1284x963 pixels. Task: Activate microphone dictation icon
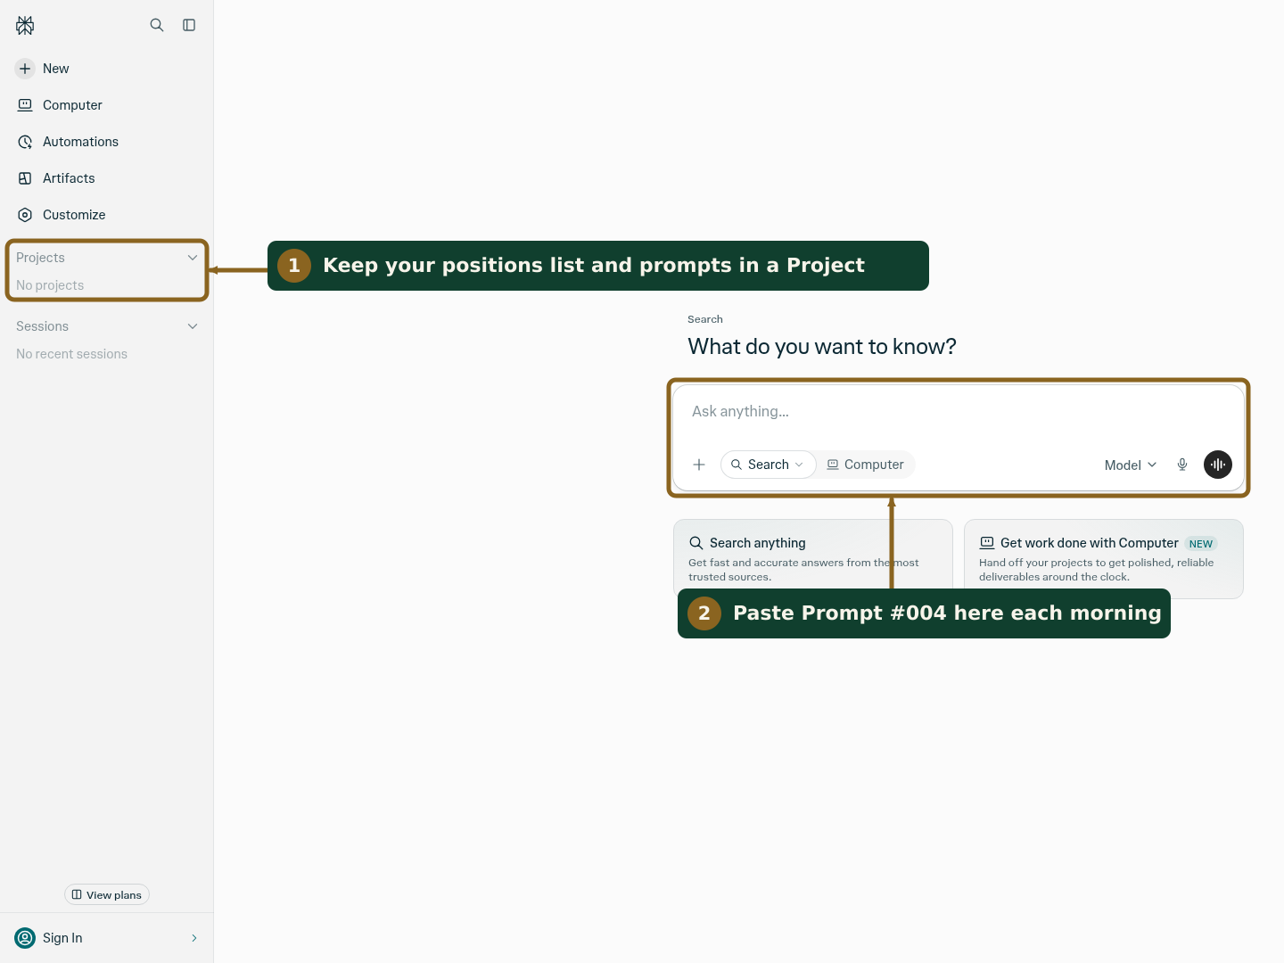pos(1182,465)
